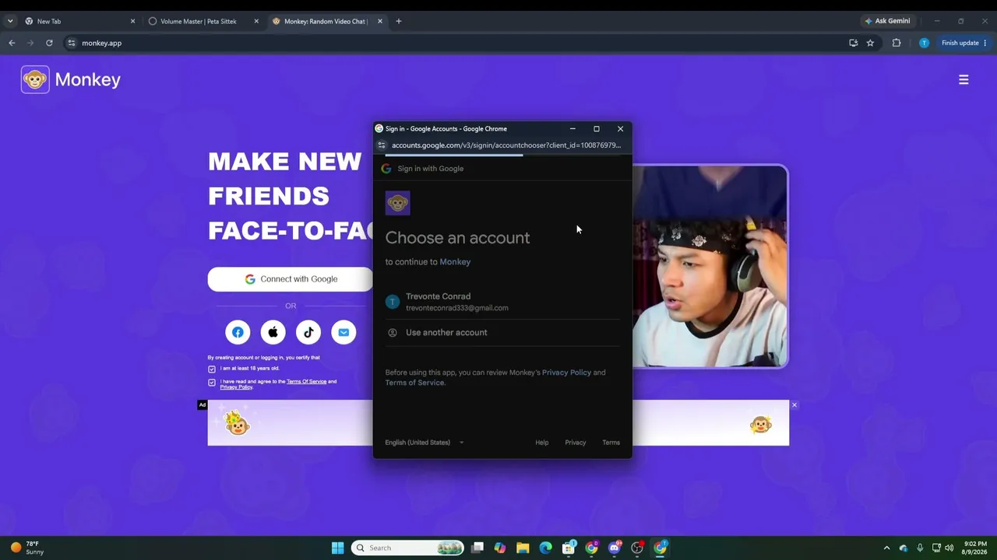Open volume control in system tray
This screenshot has height=560, width=997.
click(949, 548)
